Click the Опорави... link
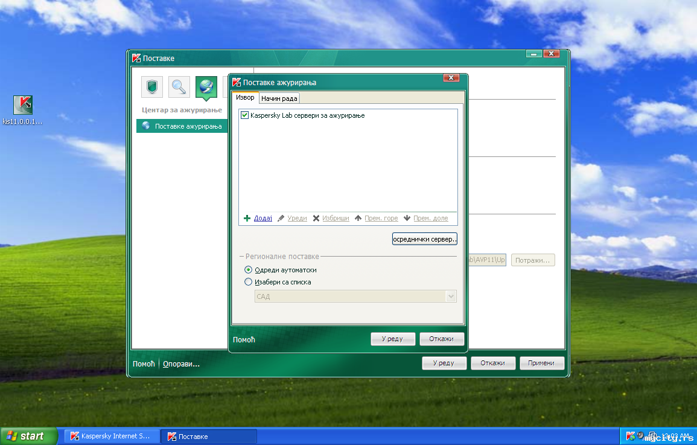 coord(182,364)
